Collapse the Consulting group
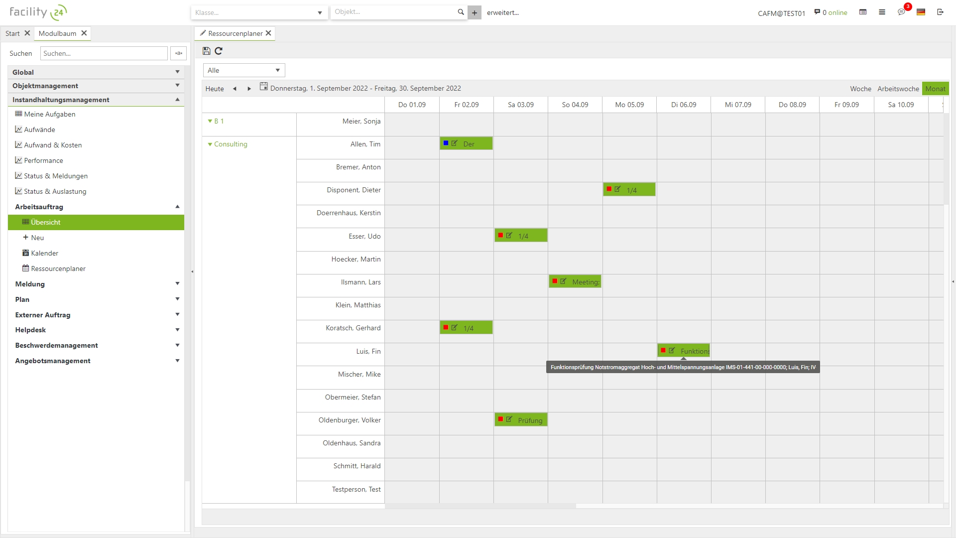Screen dimensions: 956x538 (210, 144)
